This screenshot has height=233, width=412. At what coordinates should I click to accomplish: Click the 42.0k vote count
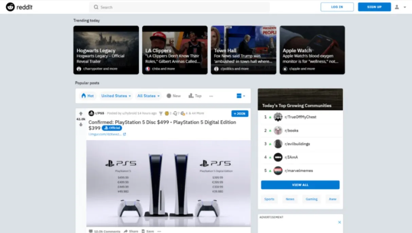pos(81,119)
